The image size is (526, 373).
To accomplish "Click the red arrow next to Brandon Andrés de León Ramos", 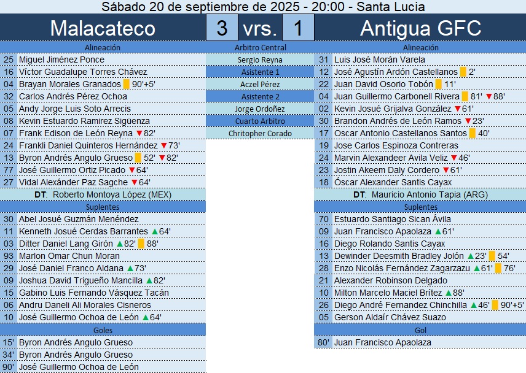I will (x=468, y=121).
